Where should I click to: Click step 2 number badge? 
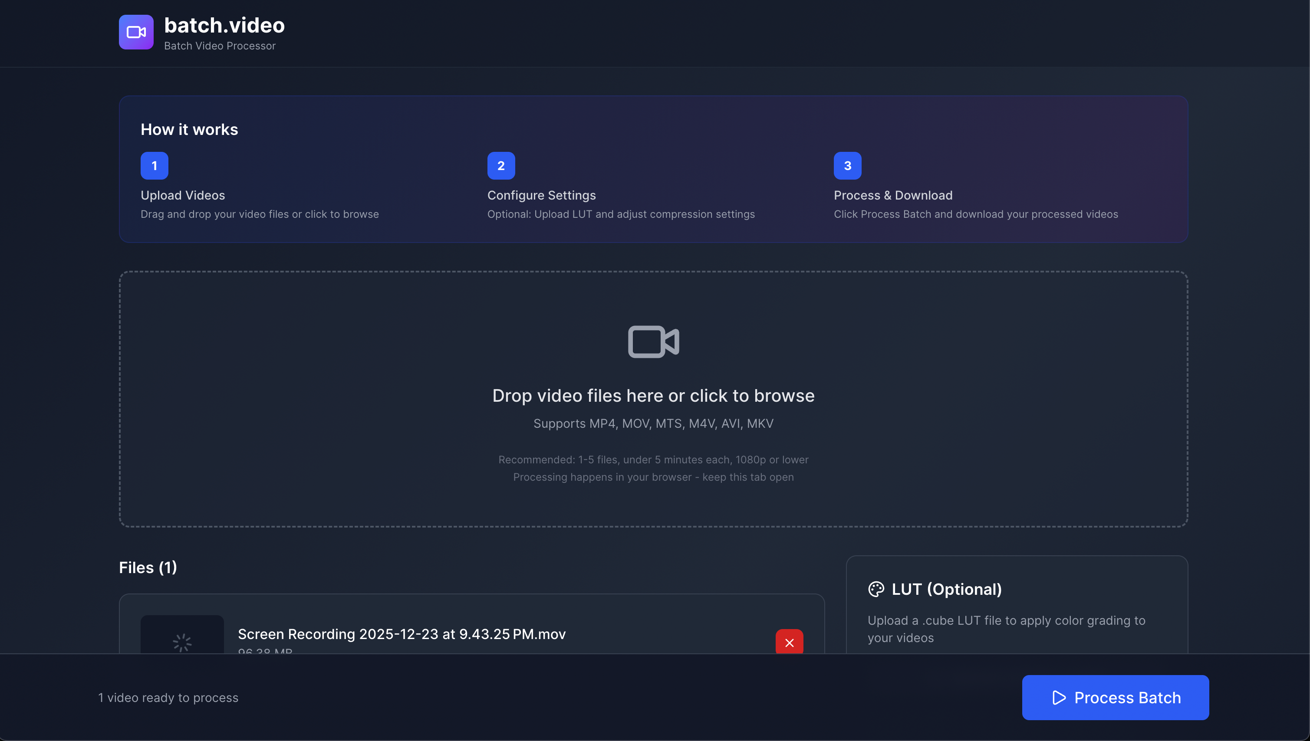coord(501,166)
